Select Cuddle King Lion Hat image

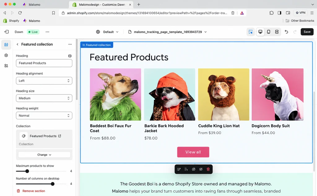(224, 94)
